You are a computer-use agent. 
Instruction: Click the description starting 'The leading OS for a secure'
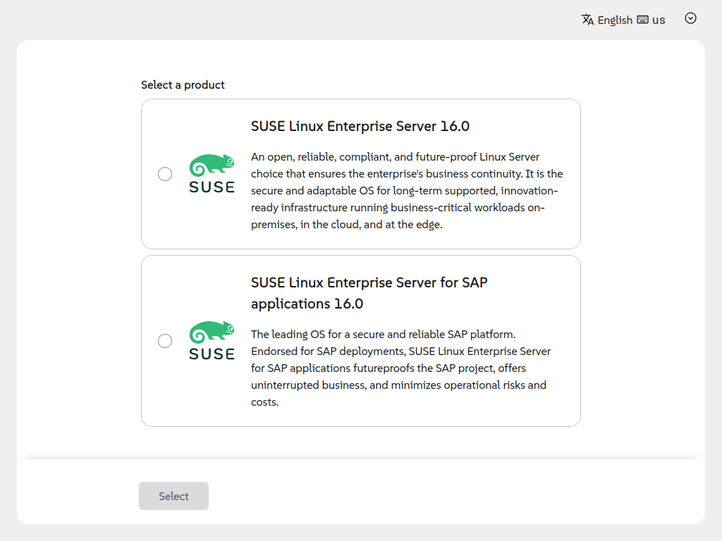(401, 368)
